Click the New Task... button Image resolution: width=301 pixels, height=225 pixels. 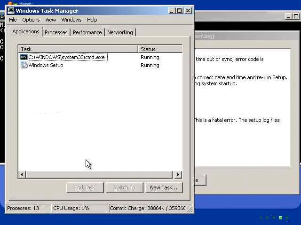pyautogui.click(x=164, y=187)
